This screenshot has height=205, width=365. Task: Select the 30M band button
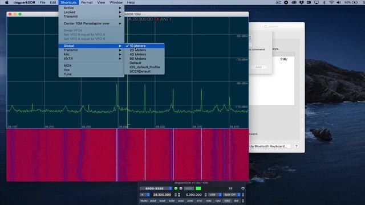[181, 201]
